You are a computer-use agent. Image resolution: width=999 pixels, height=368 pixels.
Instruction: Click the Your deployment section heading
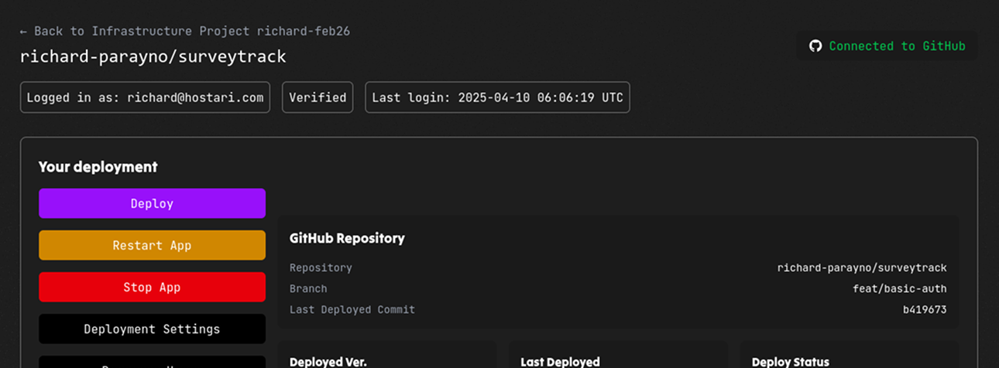[98, 166]
